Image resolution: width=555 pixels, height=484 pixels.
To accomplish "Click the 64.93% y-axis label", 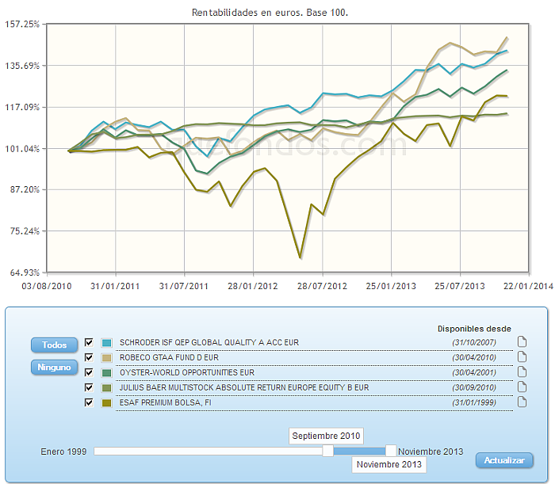I will (x=25, y=272).
